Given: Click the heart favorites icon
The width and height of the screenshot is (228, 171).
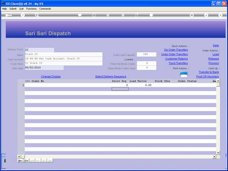Looking at the screenshot, I should click(80, 15).
